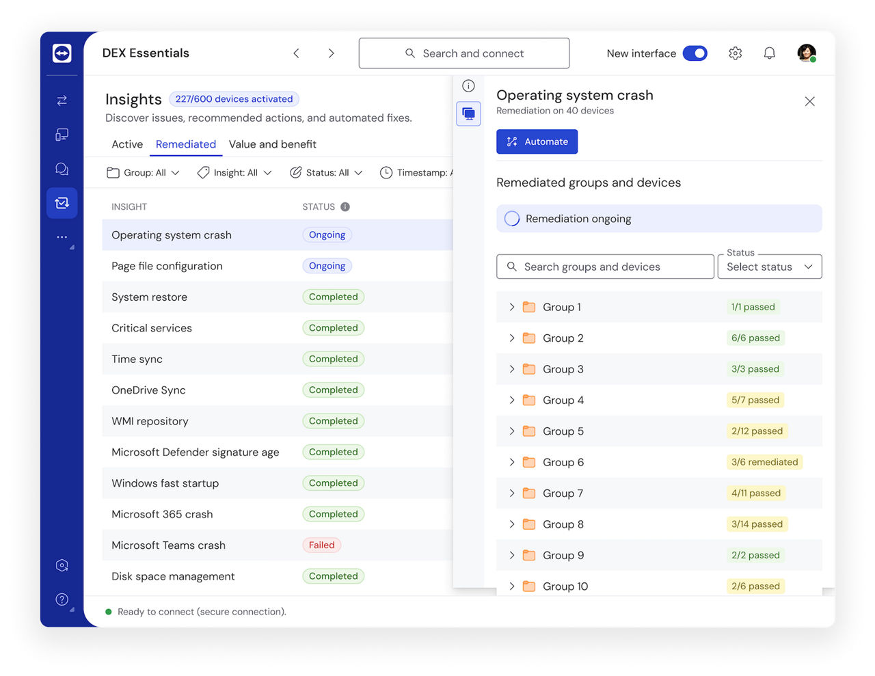This screenshot has width=875, height=676.
Task: Open the Value and benefit tab
Action: pyautogui.click(x=273, y=144)
